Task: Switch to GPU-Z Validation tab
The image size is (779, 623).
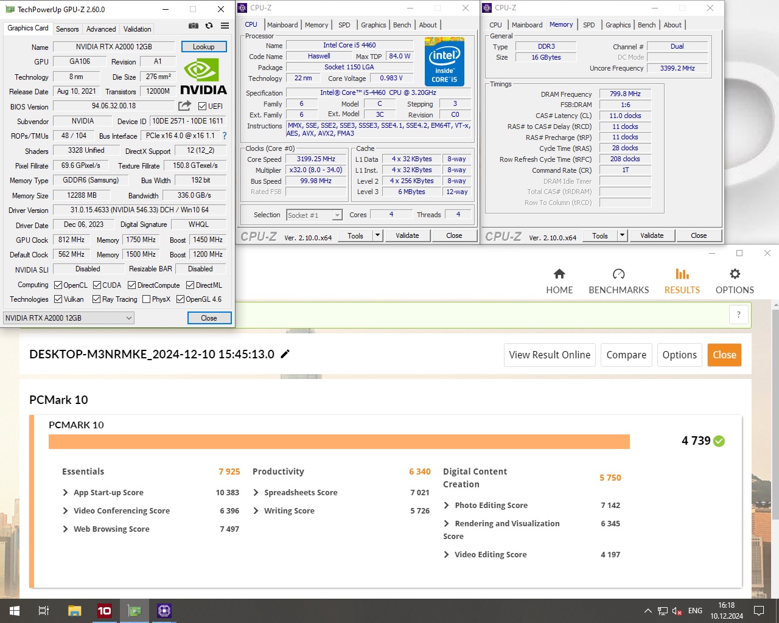Action: click(x=137, y=29)
